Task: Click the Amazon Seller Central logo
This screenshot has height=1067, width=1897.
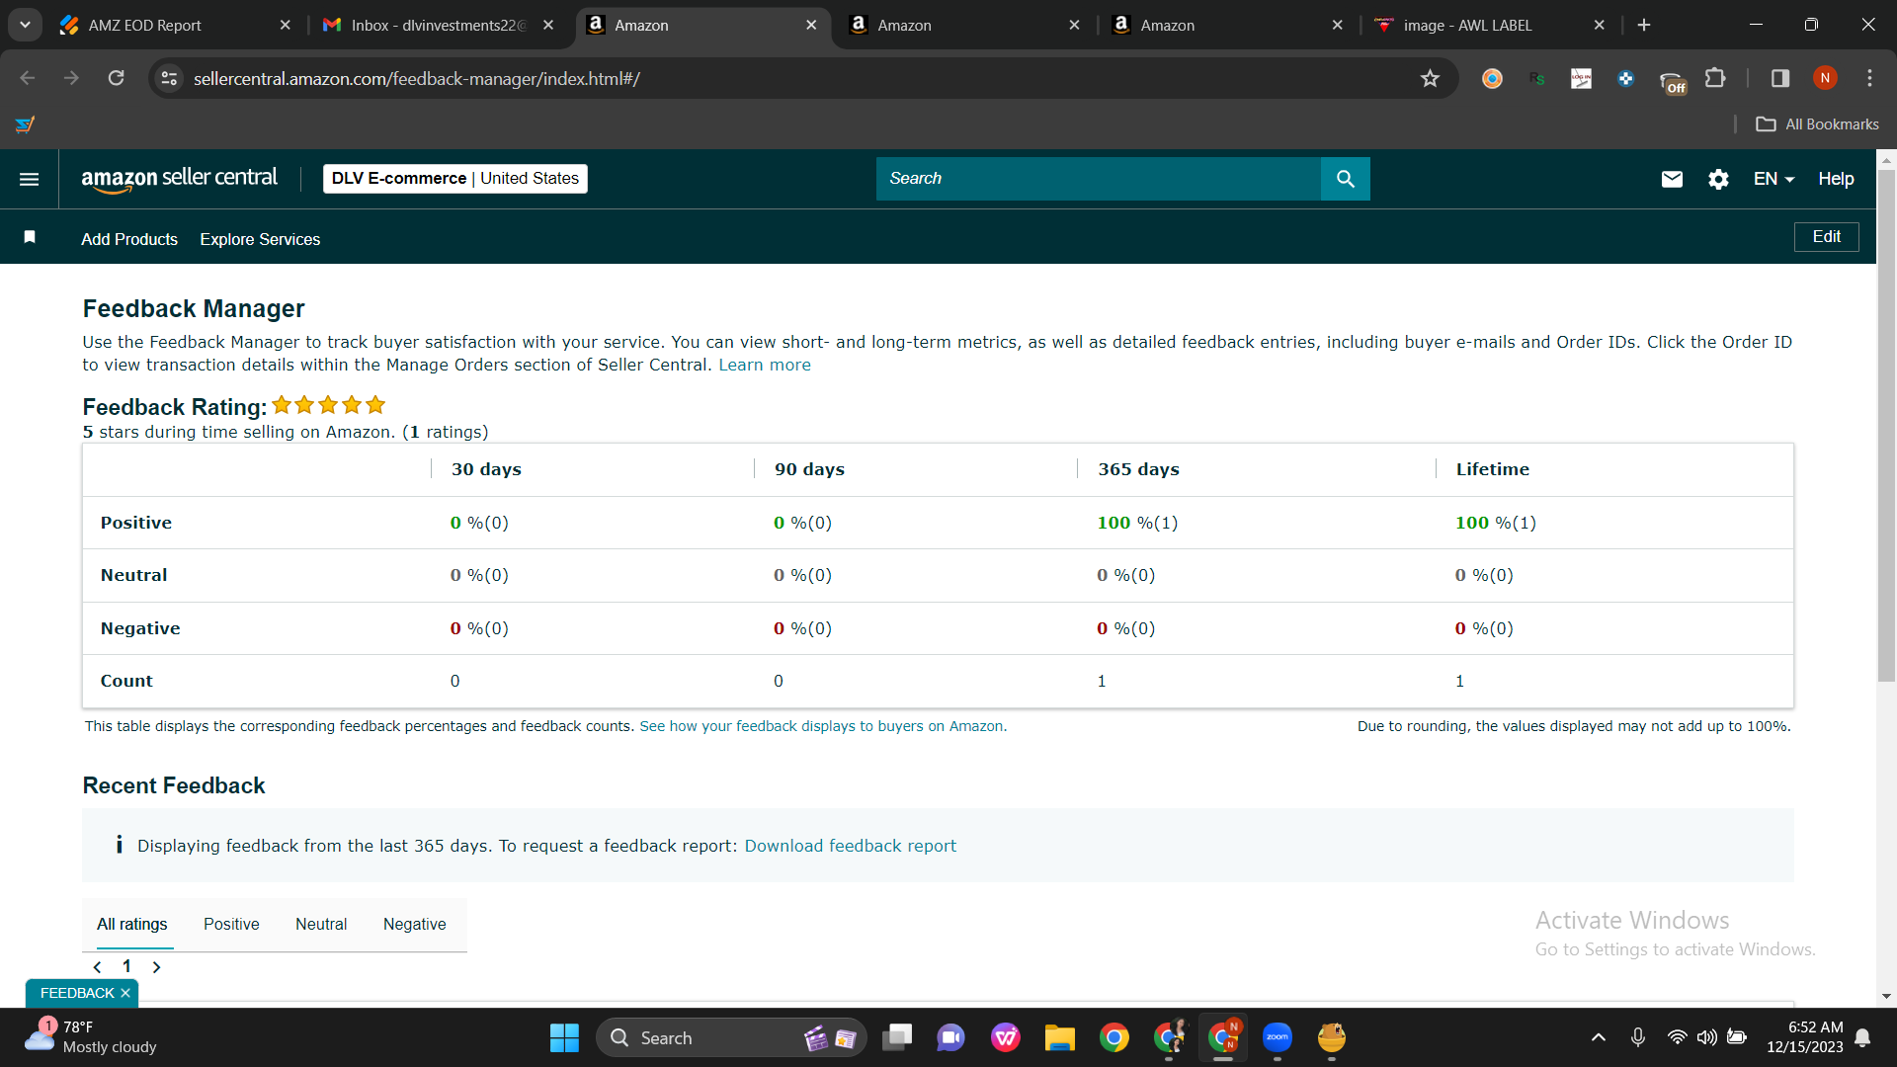Action: pos(179,179)
